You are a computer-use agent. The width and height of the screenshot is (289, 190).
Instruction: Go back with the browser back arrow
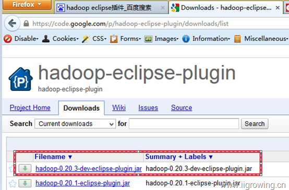tap(13, 23)
